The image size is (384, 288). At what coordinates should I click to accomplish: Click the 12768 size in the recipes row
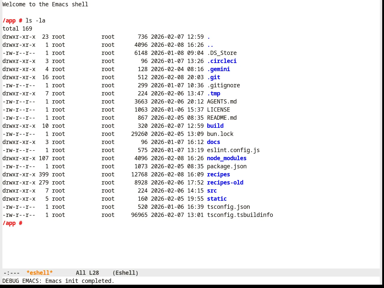pos(139,175)
